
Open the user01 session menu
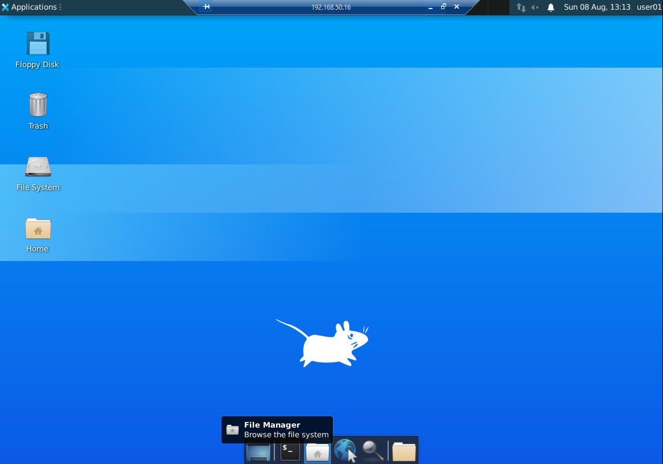[x=649, y=7]
